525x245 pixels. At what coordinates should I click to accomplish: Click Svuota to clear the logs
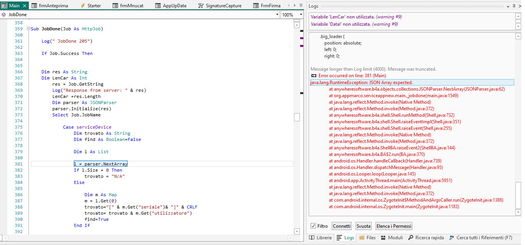363,226
